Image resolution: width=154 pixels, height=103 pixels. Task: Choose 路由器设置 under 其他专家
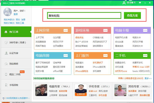[145, 95]
